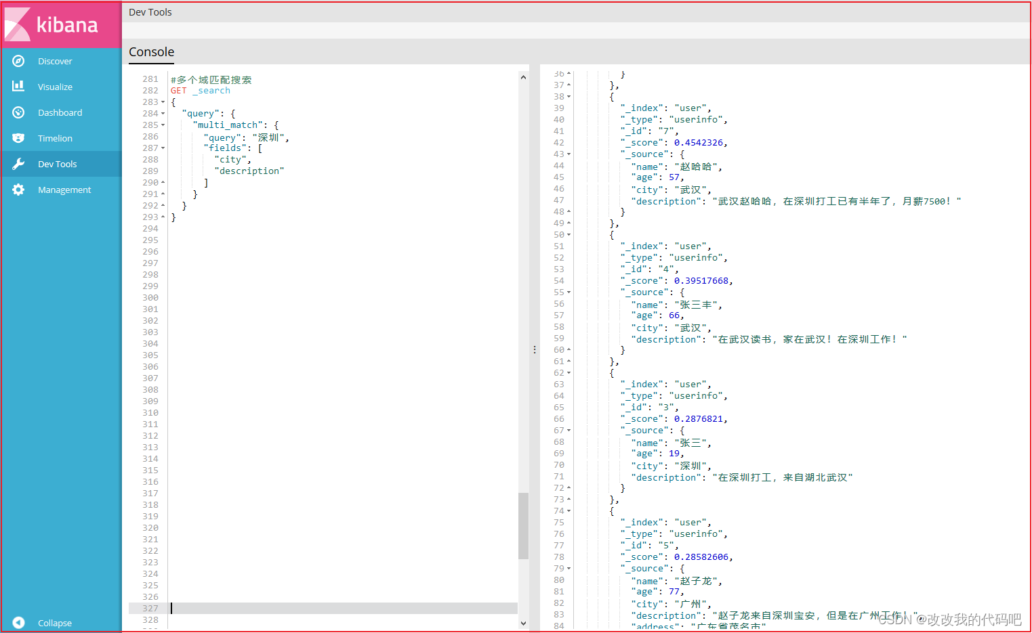Fold response object at line 38

pos(569,97)
